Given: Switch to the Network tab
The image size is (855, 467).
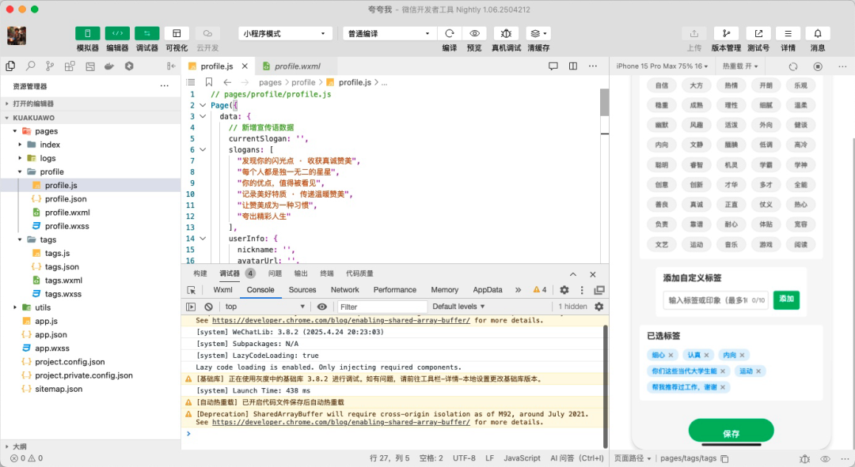Looking at the screenshot, I should [x=344, y=290].
